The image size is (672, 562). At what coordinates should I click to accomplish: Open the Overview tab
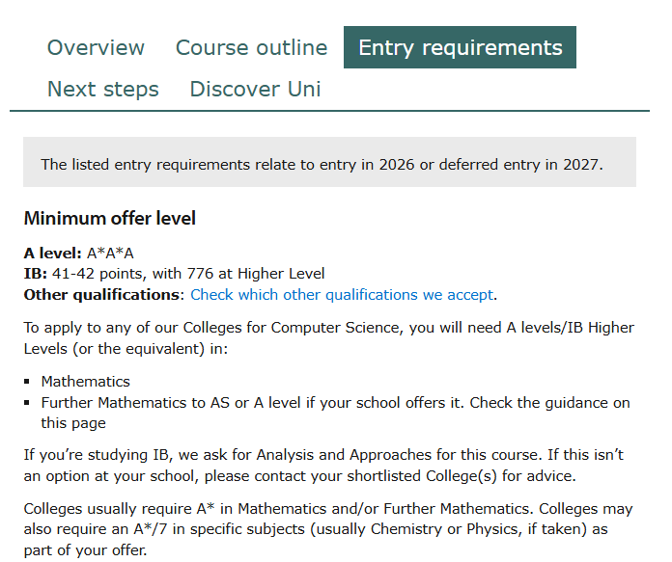96,47
